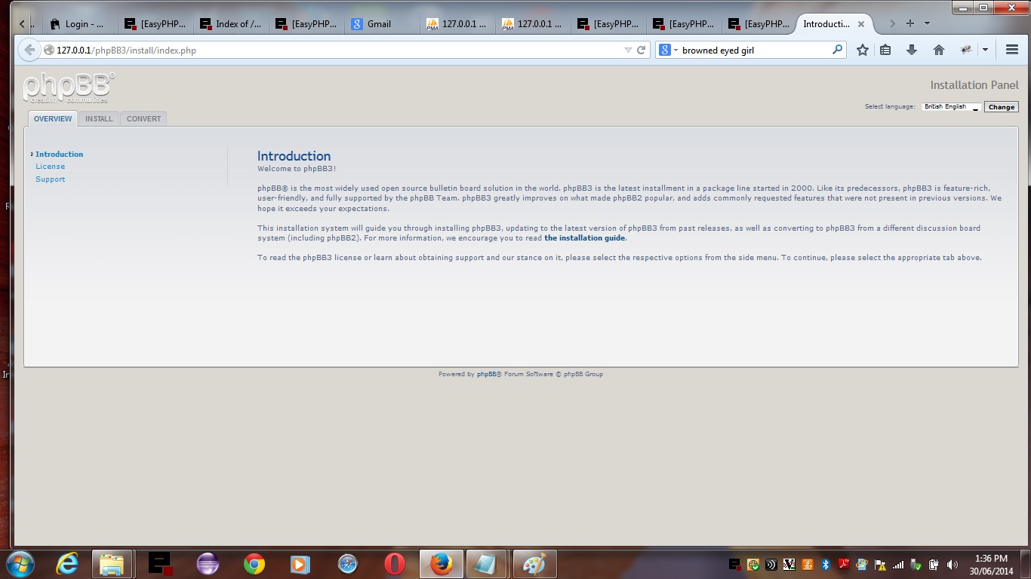1031x579 pixels.
Task: Click the phpBB logo
Action: (x=69, y=88)
